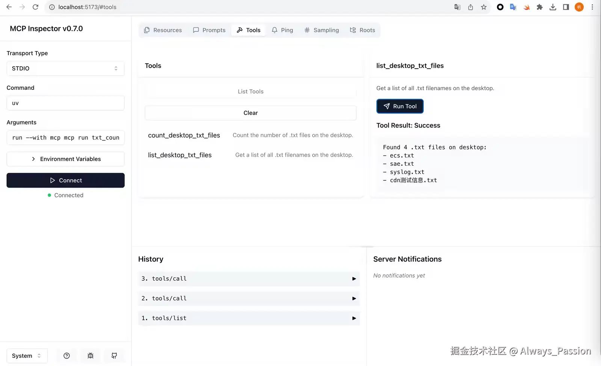Screen dimensions: 601x366
Task: Click into the Arguments input field
Action: [65, 138]
